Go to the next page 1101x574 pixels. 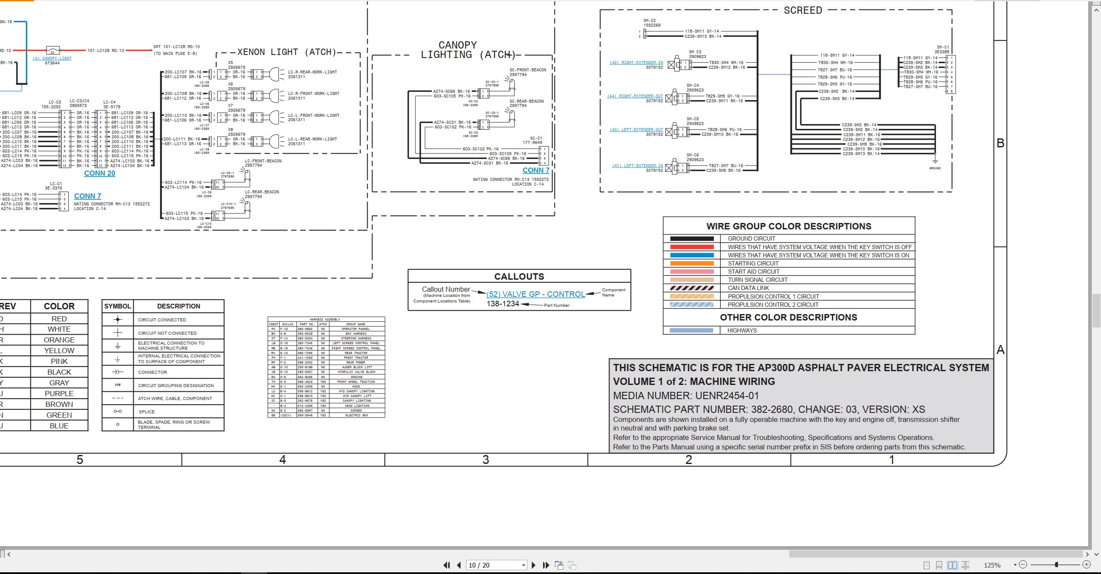[534, 565]
